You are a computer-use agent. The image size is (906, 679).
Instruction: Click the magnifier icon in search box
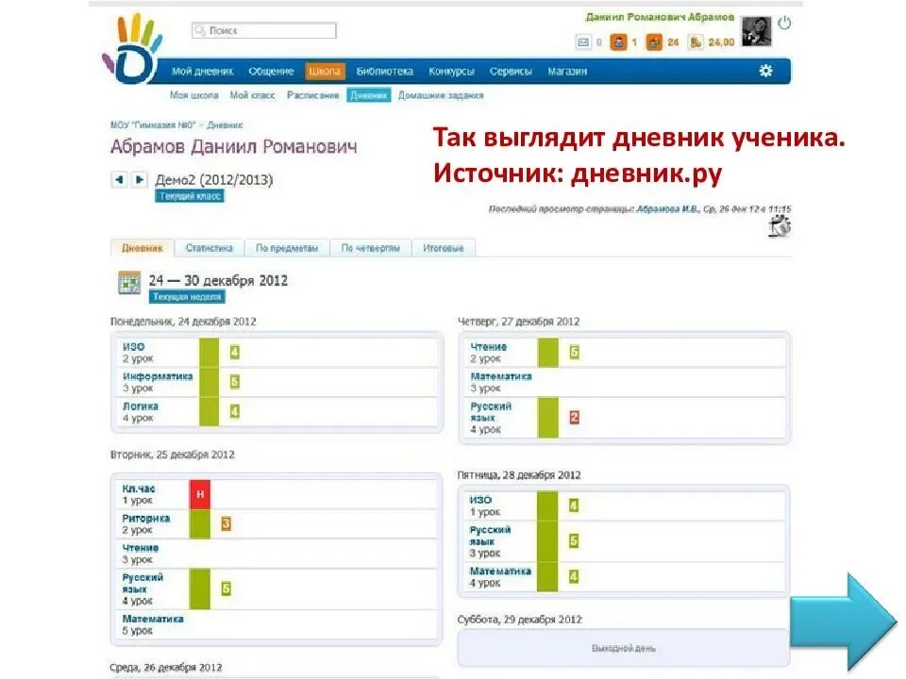(x=200, y=30)
